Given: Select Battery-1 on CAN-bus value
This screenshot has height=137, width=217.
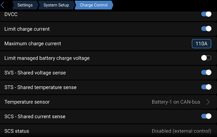Looking at the screenshot, I should (176, 102).
